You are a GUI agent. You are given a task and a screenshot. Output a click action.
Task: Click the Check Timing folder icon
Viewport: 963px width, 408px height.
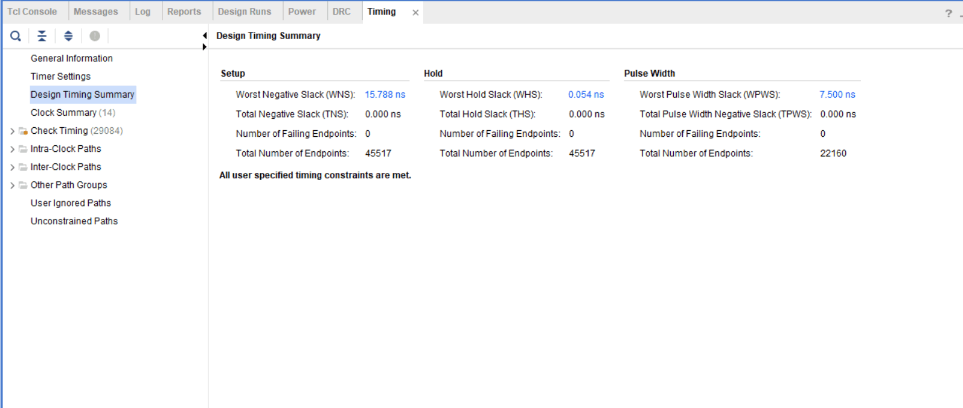coord(23,131)
